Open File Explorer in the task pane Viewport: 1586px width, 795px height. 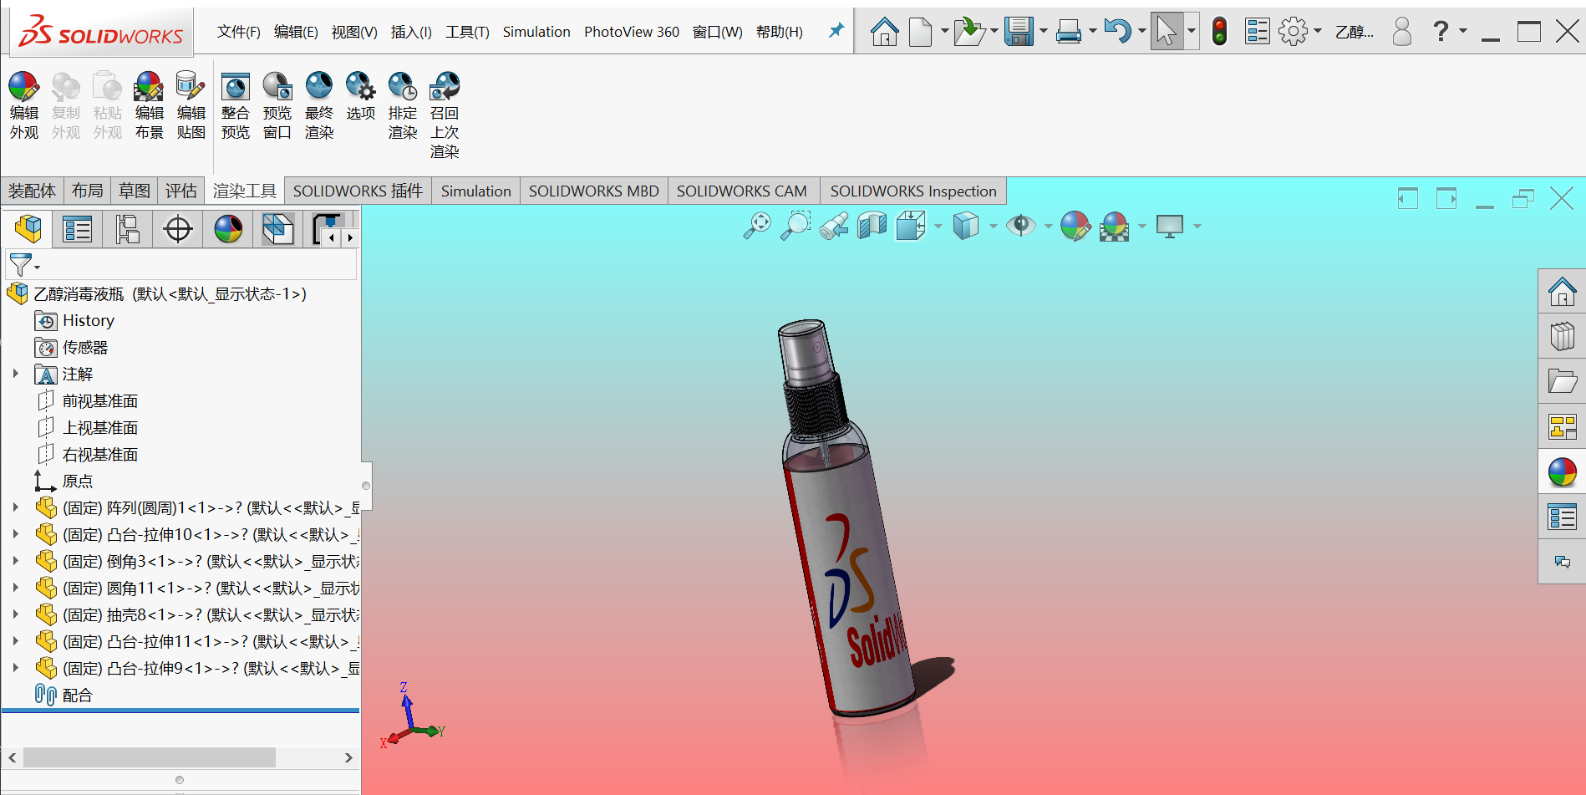click(1562, 382)
